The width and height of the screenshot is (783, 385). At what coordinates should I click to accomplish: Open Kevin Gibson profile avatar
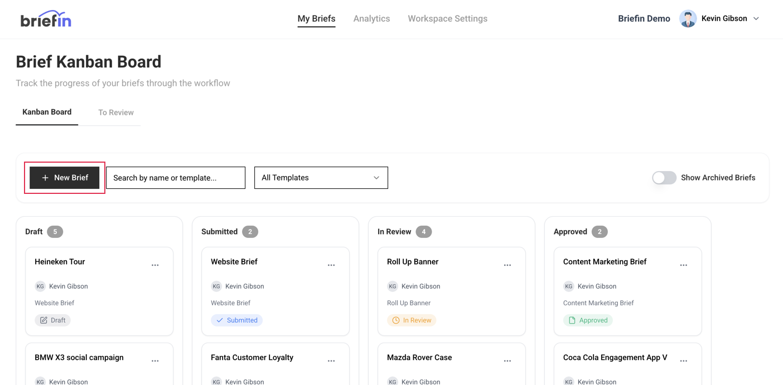click(688, 18)
